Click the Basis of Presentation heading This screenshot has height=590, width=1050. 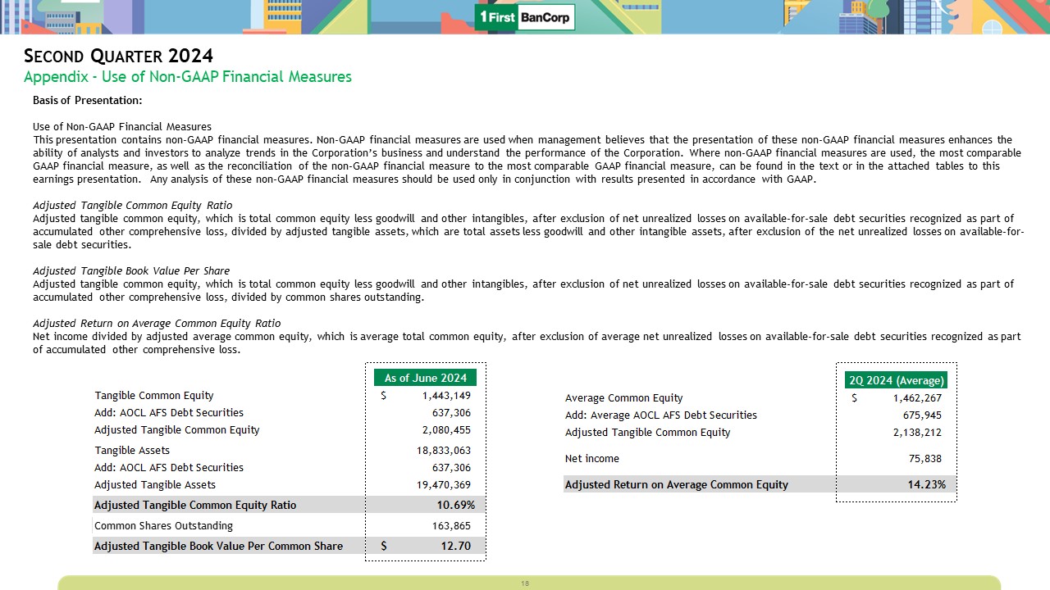click(x=87, y=101)
